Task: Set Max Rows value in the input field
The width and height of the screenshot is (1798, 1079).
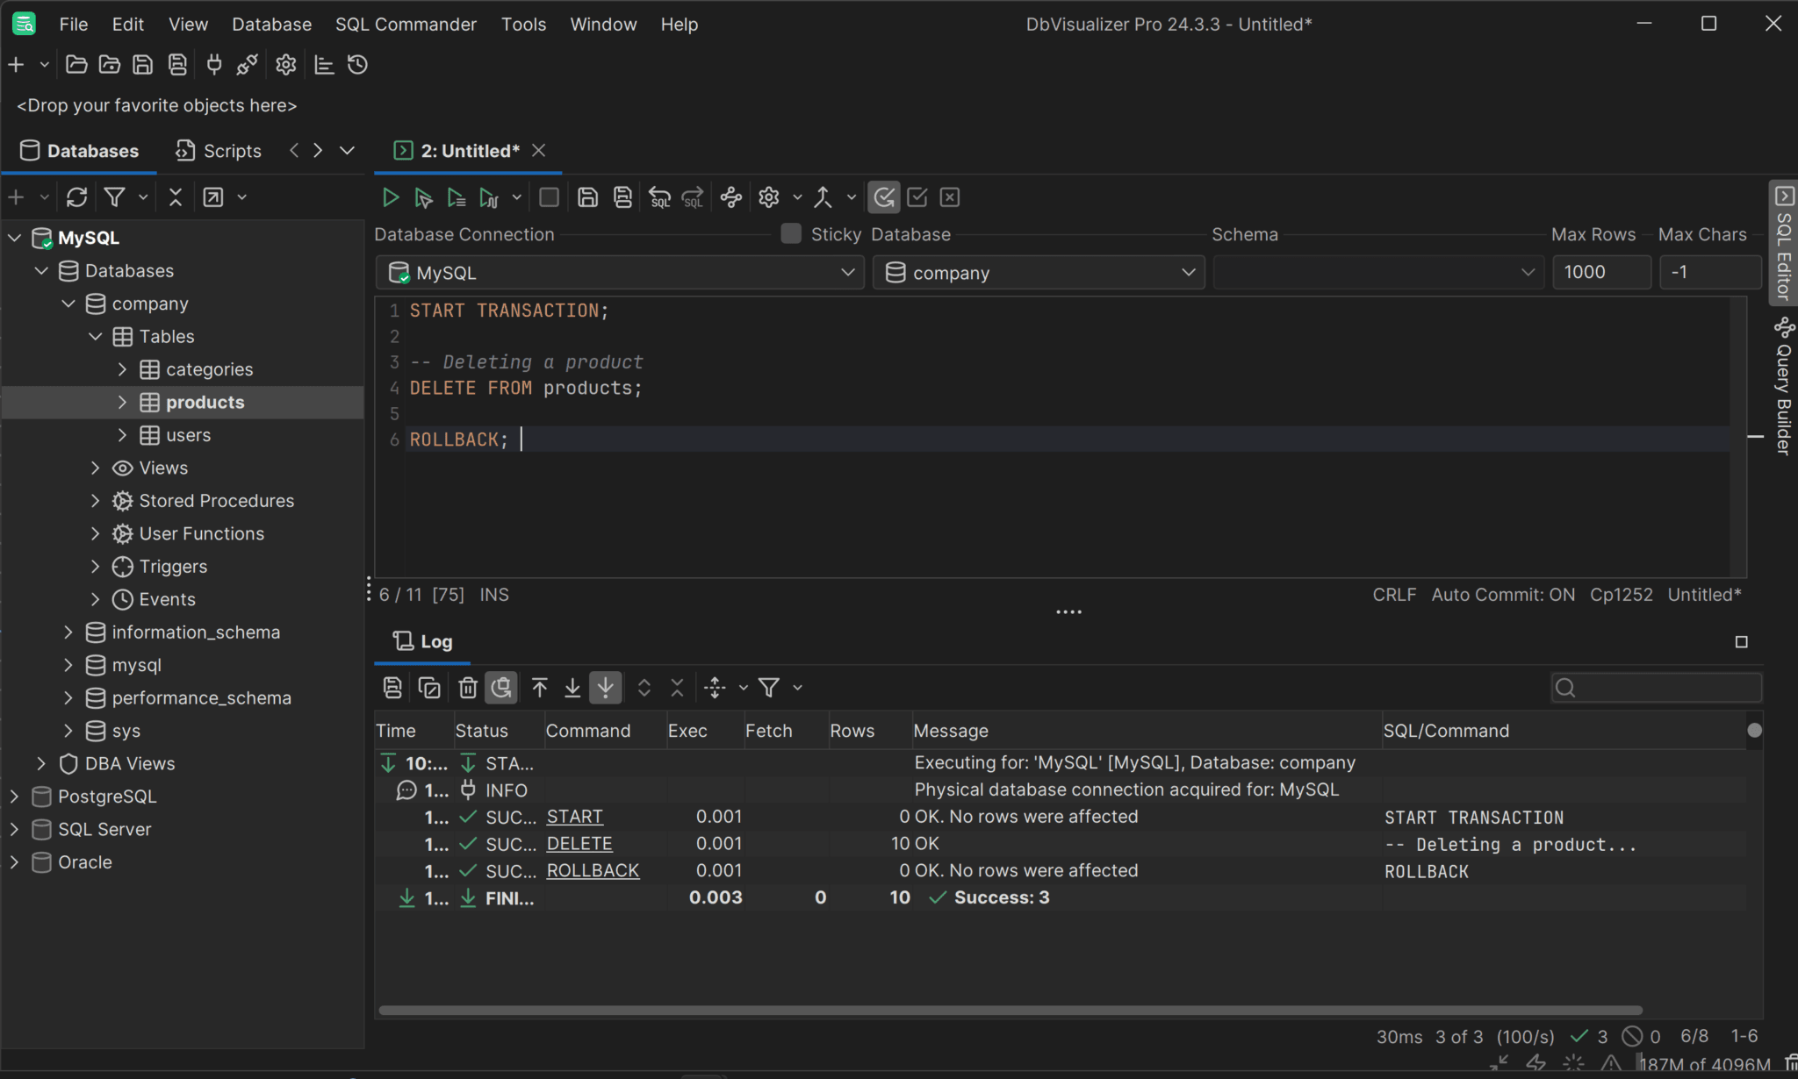Action: click(1600, 272)
